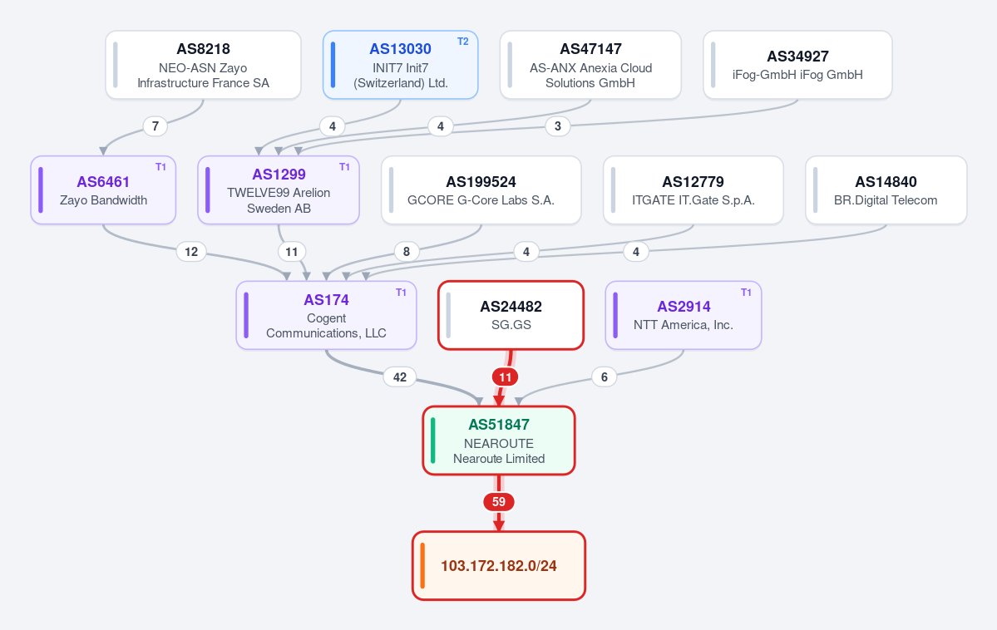The image size is (997, 630).
Task: Click the AS12779 IT.Gate node
Action: pos(693,190)
